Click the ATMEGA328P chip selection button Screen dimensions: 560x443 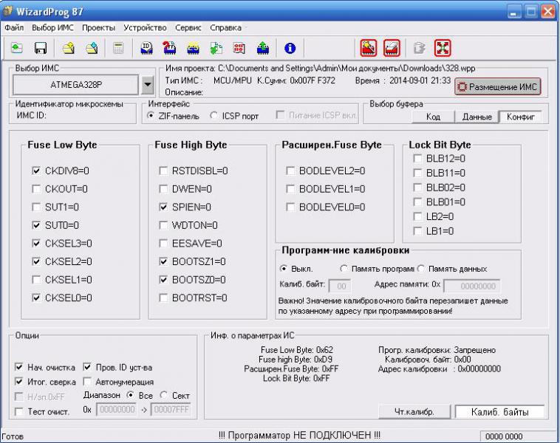pos(75,85)
